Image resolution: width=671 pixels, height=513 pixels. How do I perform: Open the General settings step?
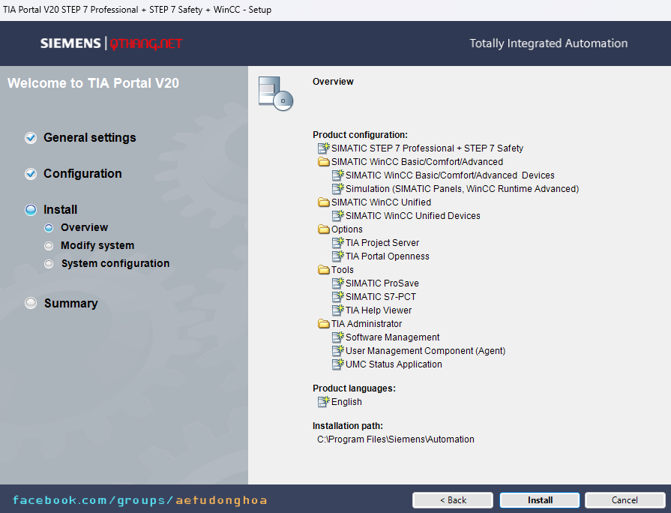(89, 138)
